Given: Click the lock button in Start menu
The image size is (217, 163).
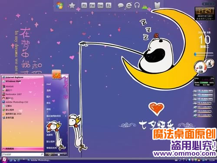Looking at the screenshot, I should pyautogui.click(x=59, y=155).
